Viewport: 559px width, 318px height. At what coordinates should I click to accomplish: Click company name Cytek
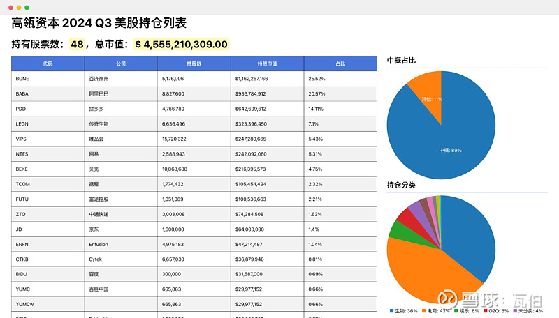pyautogui.click(x=95, y=259)
